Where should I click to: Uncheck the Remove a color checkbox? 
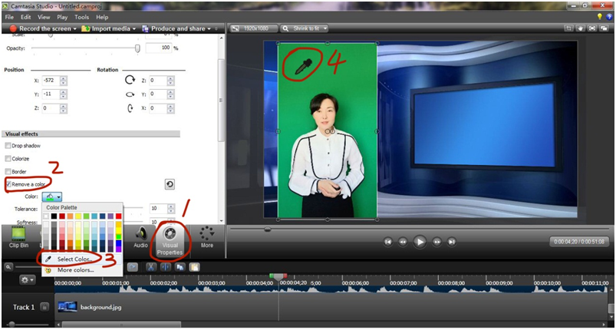(x=8, y=184)
